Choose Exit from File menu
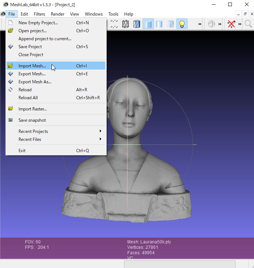The height and width of the screenshot is (268, 254). tap(56, 151)
